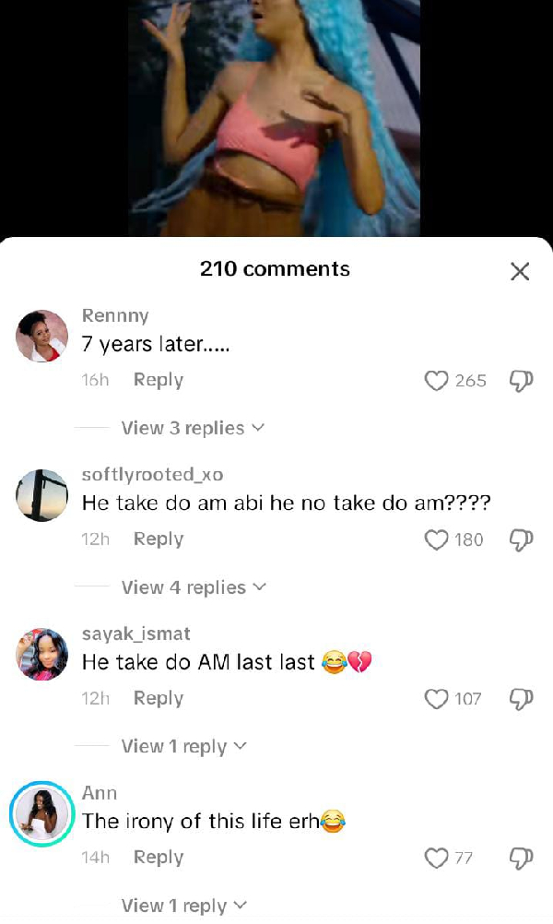
Task: Like softlyrooted_xo's comment
Action: pos(436,540)
